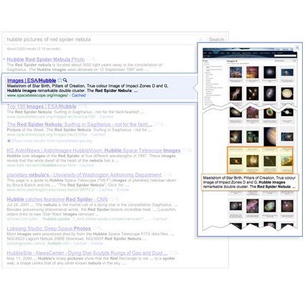This screenshot has width=305, height=305.
Task: Star the KC AstroNews result
Action: 184,150
